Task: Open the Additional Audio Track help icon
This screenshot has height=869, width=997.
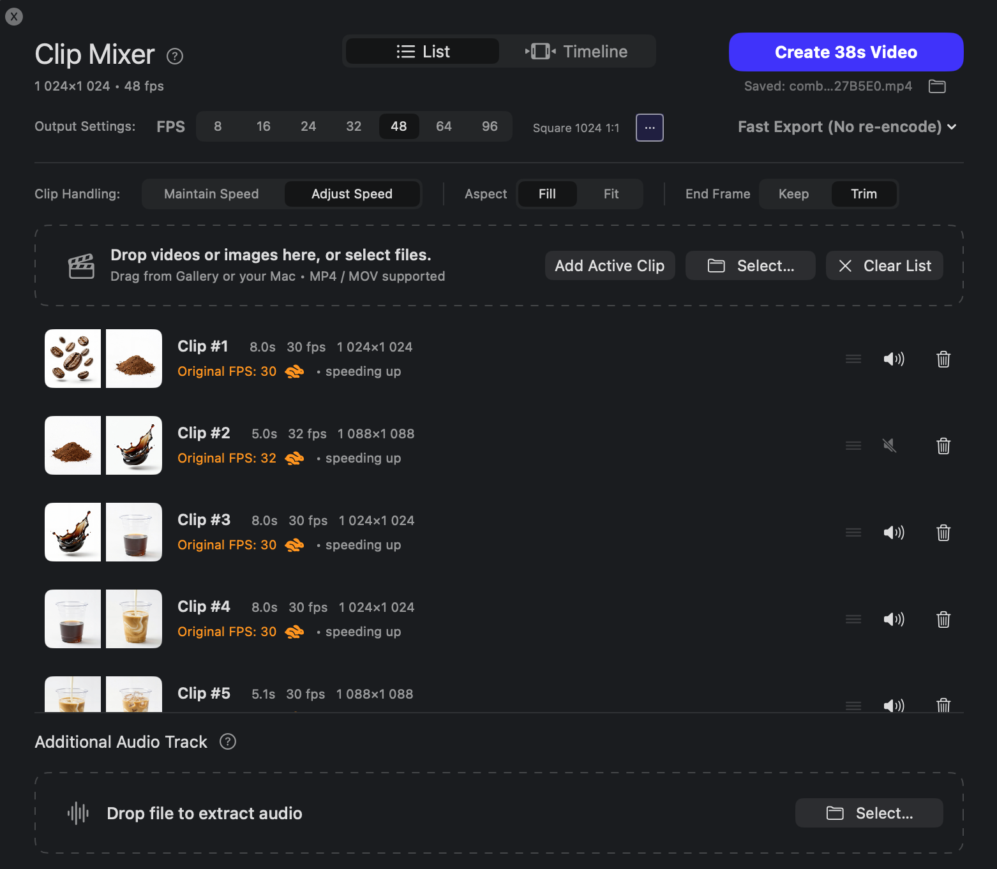Action: point(227,741)
